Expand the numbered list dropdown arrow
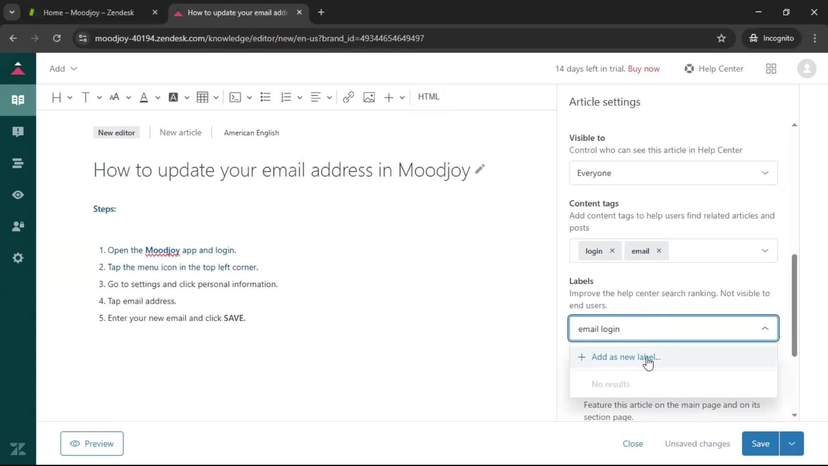828x466 pixels. 300,98
